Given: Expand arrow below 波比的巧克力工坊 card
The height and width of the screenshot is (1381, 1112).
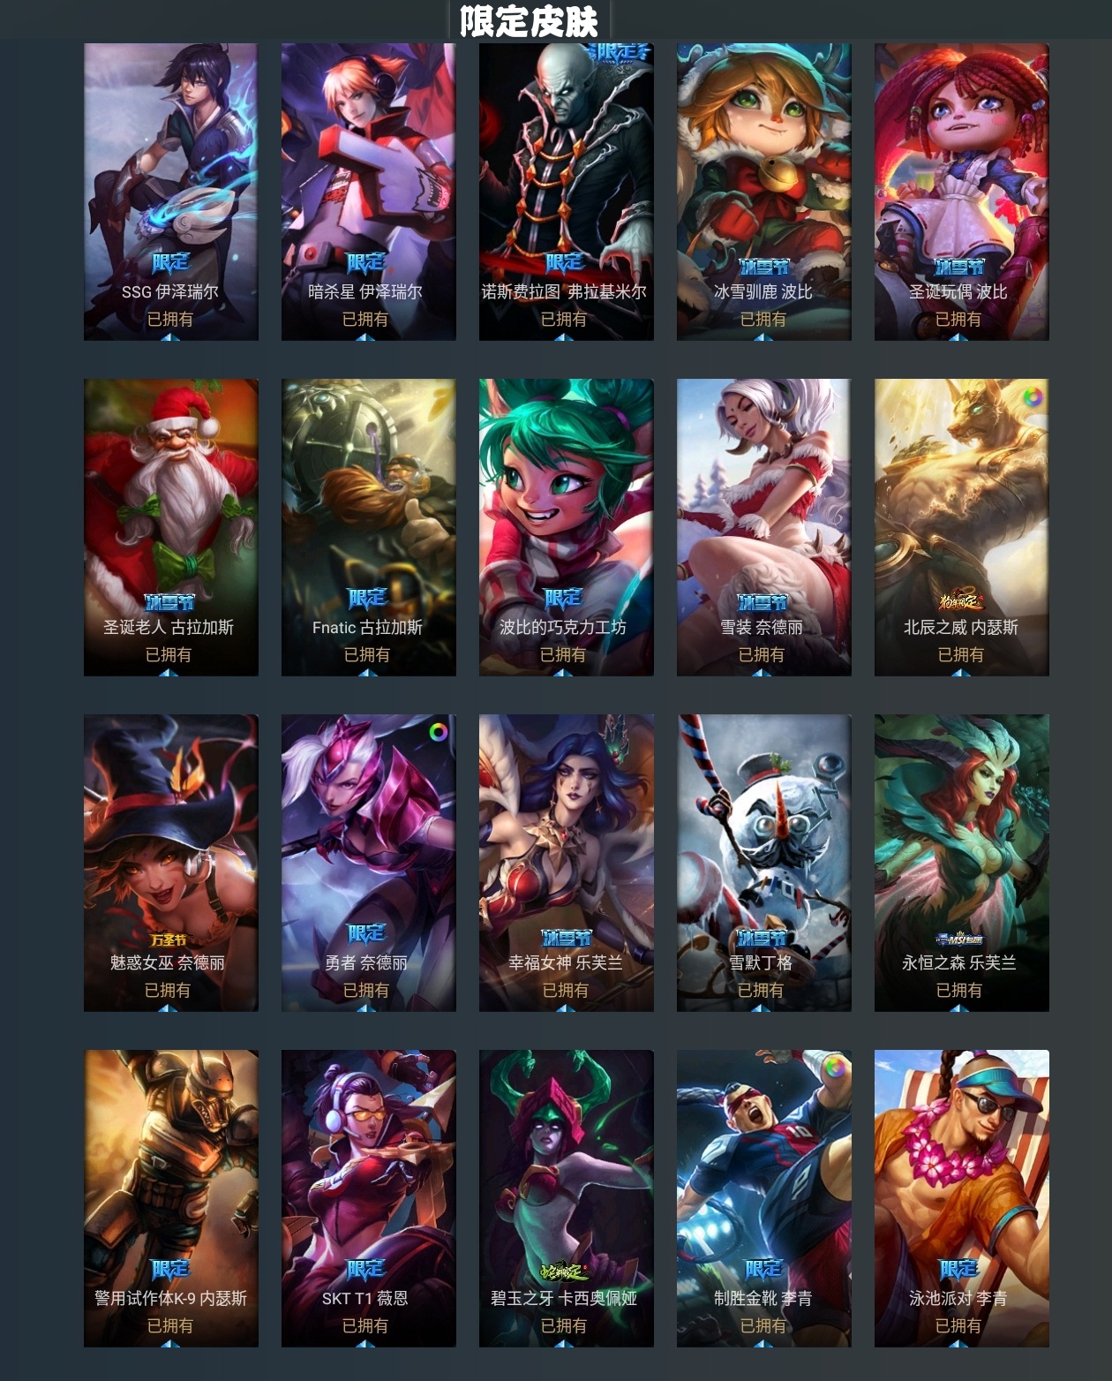Looking at the screenshot, I should click(x=563, y=672).
